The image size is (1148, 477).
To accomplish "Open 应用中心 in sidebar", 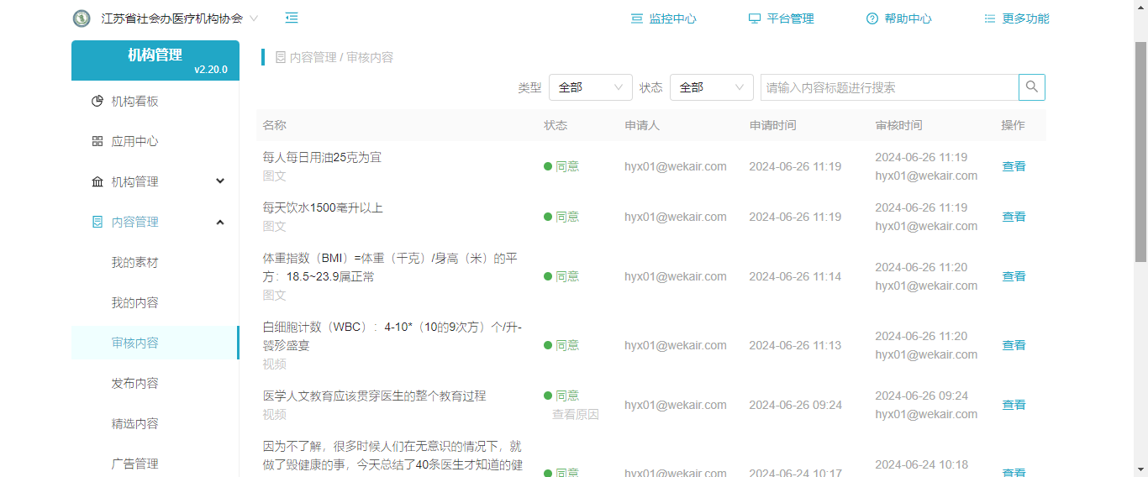I will pos(134,142).
